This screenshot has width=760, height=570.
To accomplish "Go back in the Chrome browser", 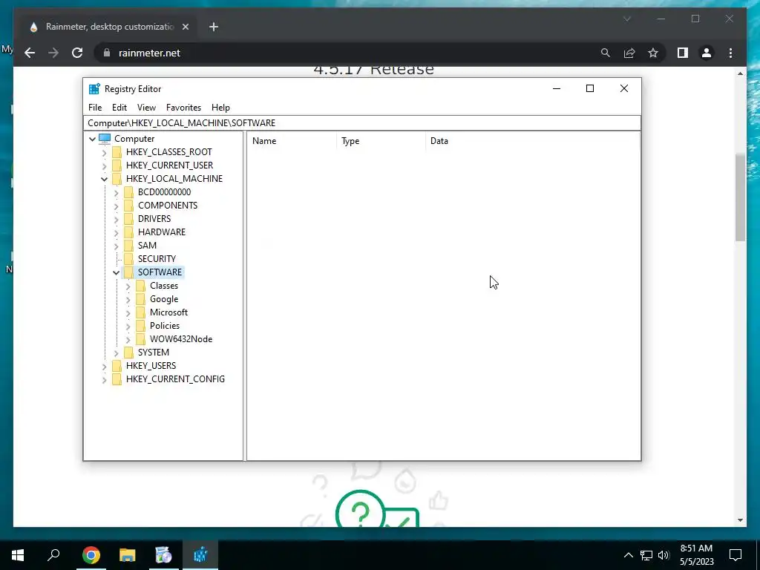I will coord(30,53).
